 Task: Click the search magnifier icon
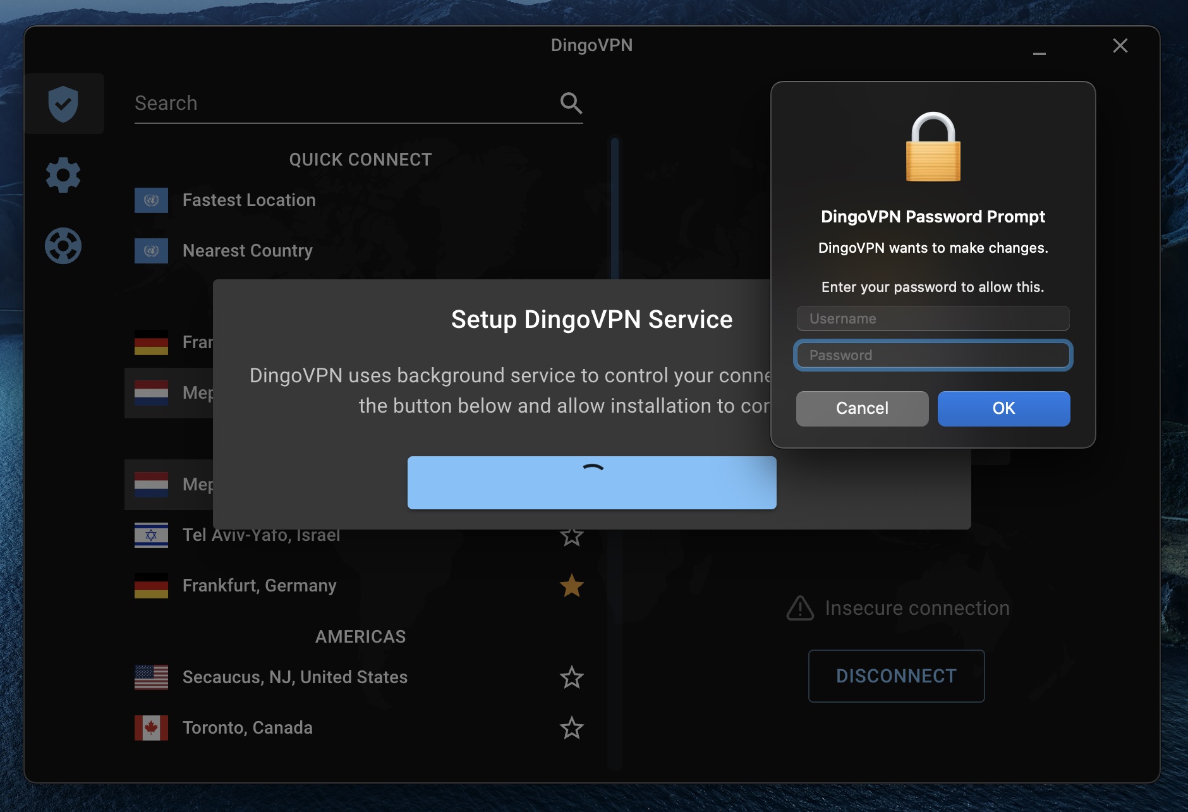571,103
